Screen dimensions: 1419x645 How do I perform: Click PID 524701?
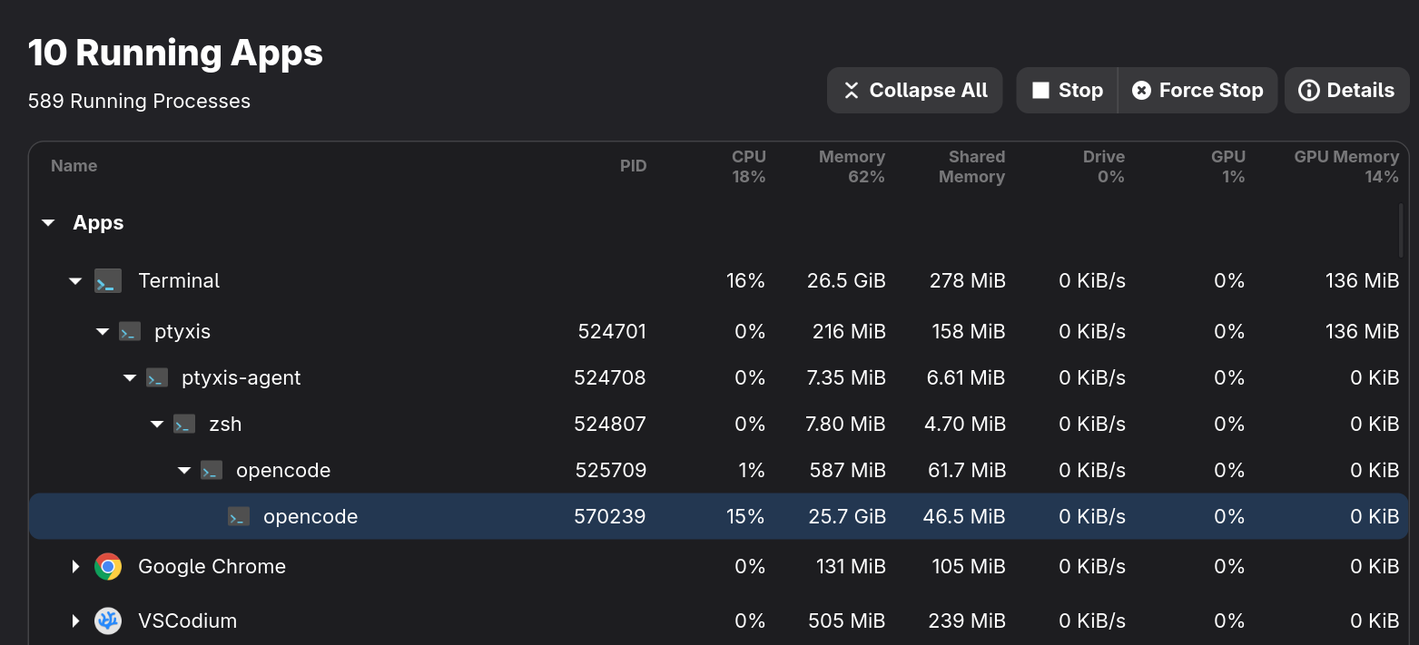pos(612,332)
